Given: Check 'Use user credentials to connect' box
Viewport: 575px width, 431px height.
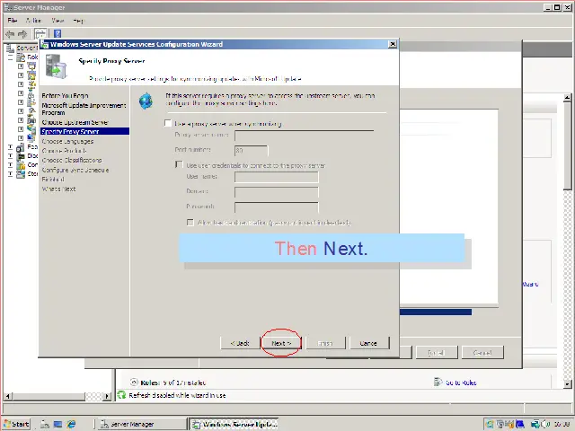Looking at the screenshot, I should click(x=179, y=164).
